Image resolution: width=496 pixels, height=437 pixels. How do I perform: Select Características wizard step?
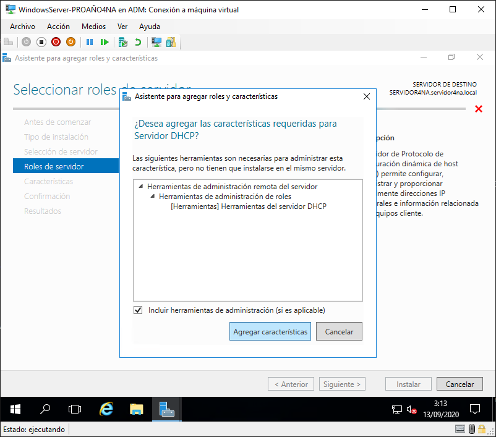tap(48, 182)
